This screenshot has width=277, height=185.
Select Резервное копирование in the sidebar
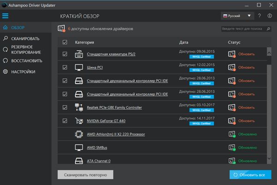coord(22,50)
